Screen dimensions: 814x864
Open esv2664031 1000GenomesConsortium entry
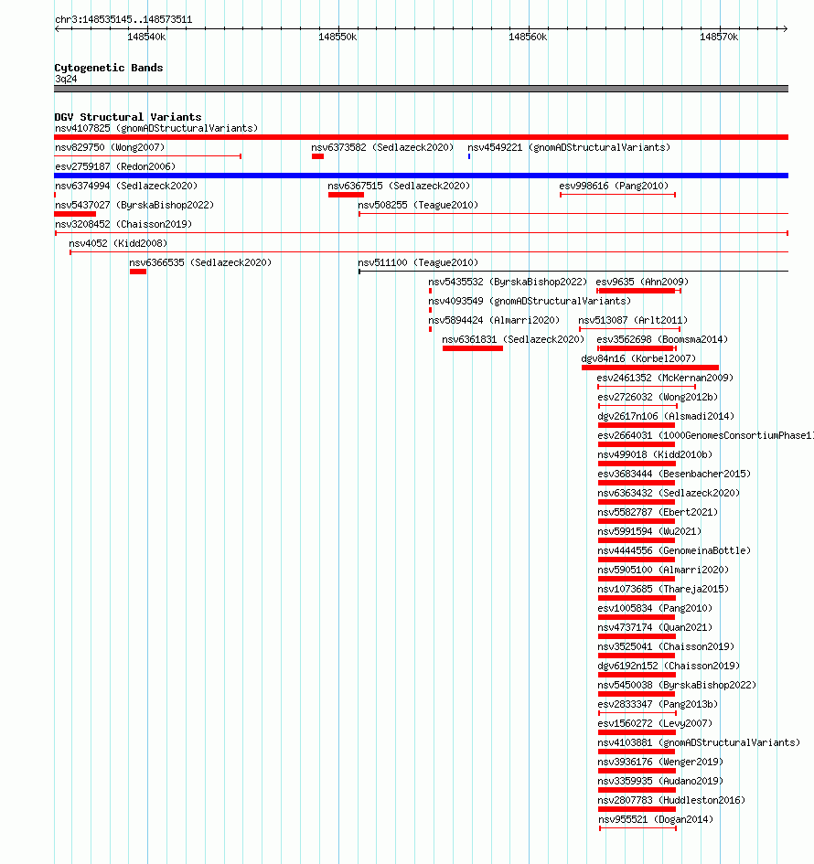[705, 436]
